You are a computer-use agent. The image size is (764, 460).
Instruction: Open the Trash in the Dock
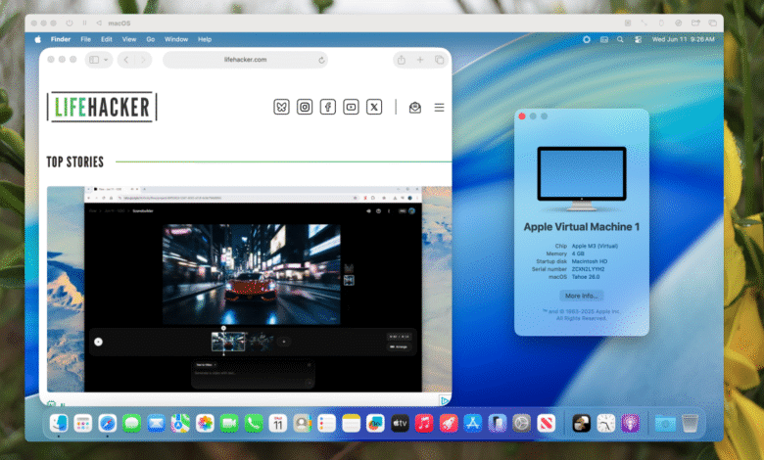690,423
